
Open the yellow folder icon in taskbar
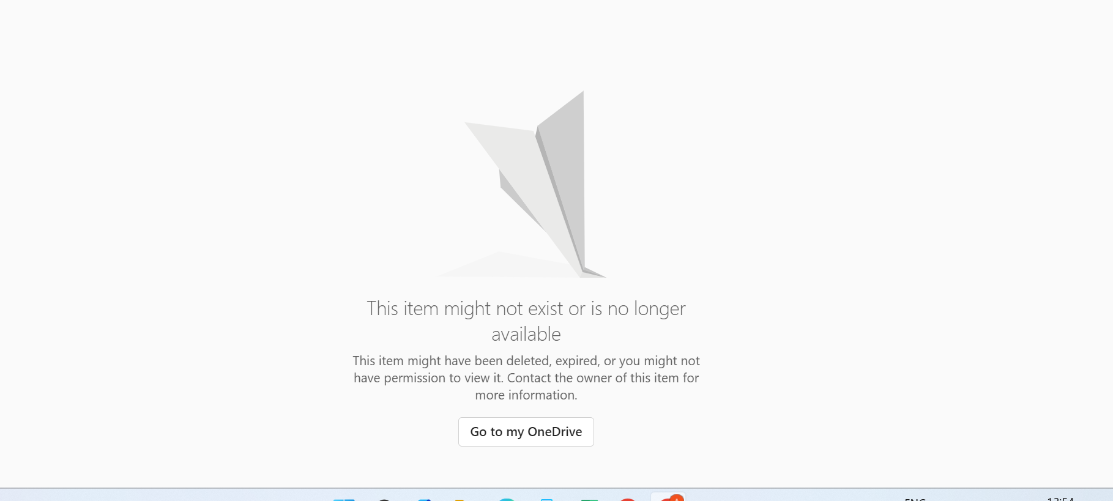point(461,499)
